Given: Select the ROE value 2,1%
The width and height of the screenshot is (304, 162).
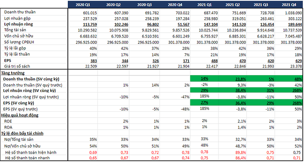Looking at the screenshot, I should (x=241, y=121).
